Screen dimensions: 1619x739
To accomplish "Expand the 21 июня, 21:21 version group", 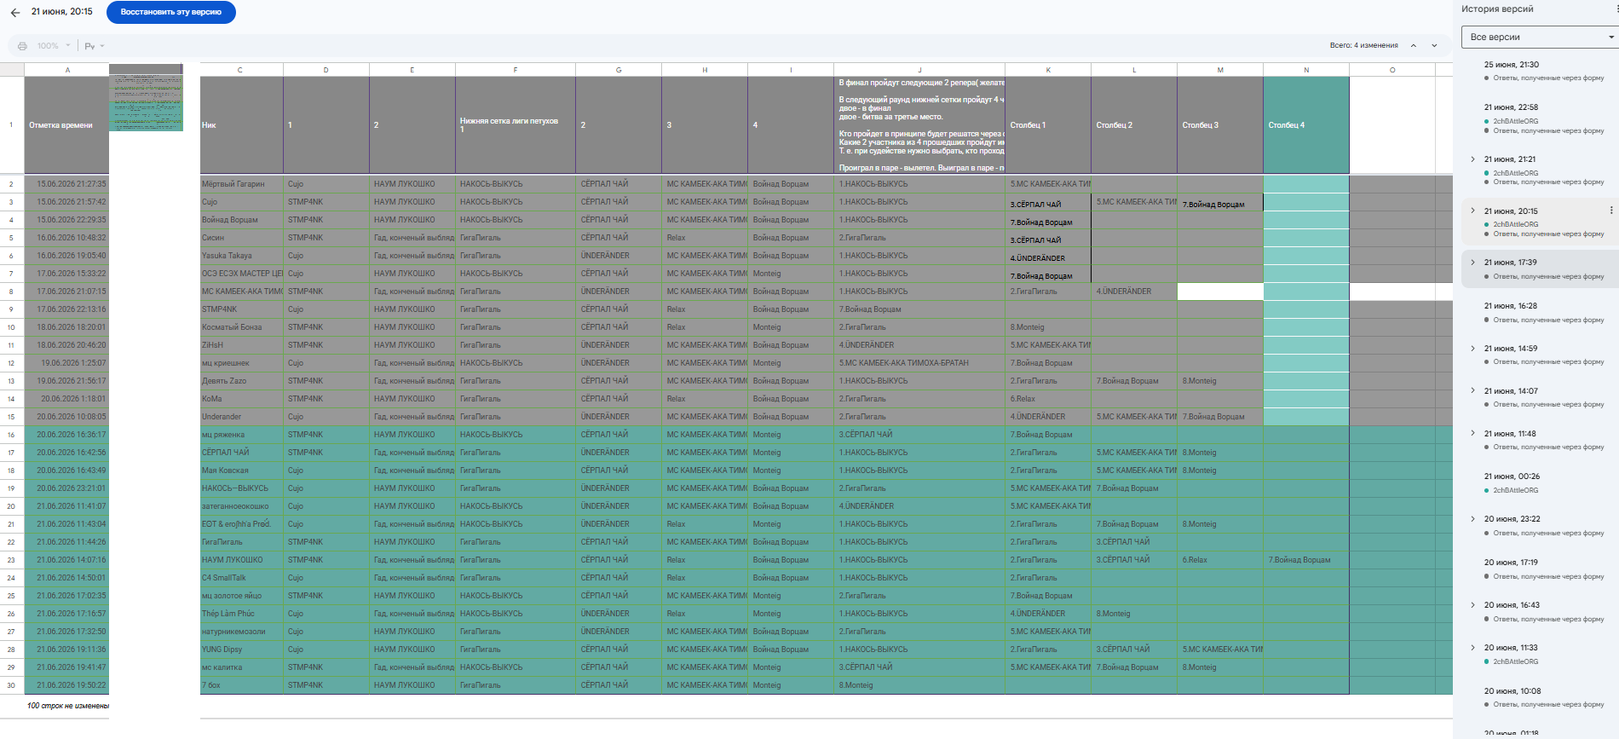I will coord(1472,159).
